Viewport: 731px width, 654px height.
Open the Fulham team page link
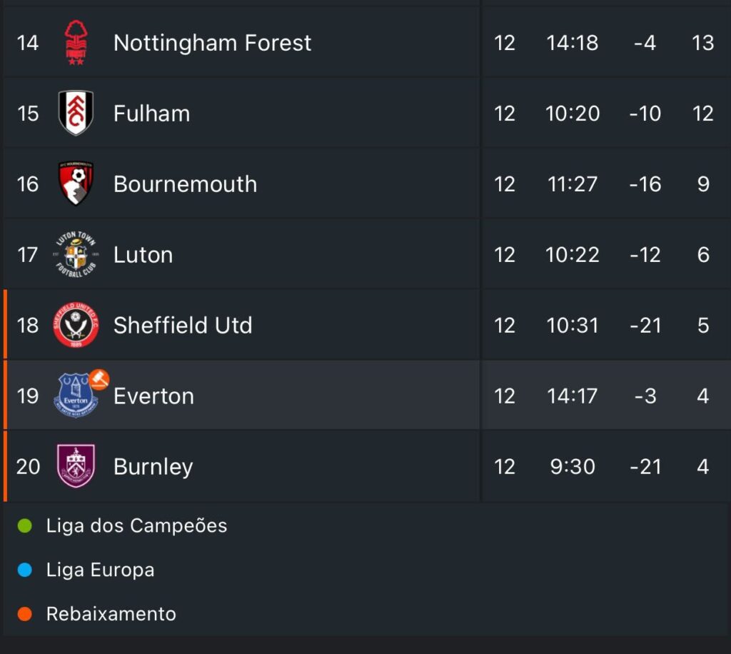point(151,114)
